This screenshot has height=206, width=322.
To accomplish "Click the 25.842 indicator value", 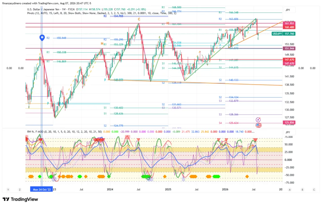I will click(x=205, y=132).
